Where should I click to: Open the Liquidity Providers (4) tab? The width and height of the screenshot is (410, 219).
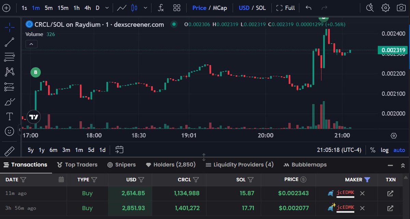coord(240,165)
